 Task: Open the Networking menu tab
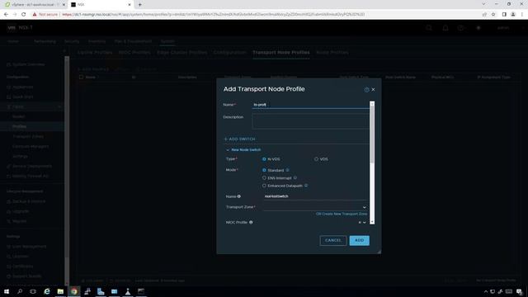pyautogui.click(x=45, y=41)
